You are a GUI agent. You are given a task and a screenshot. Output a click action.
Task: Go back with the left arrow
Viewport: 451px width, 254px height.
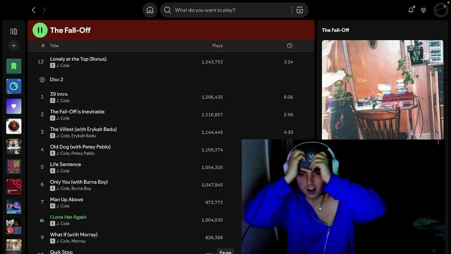(x=33, y=10)
